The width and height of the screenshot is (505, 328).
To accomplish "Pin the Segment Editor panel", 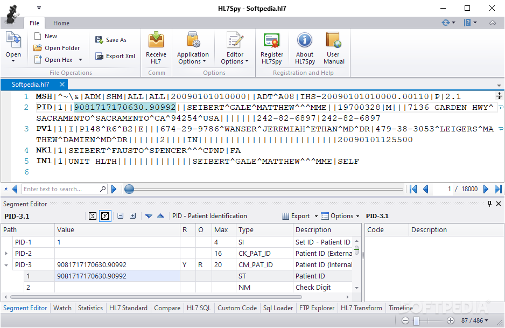I will [489, 204].
